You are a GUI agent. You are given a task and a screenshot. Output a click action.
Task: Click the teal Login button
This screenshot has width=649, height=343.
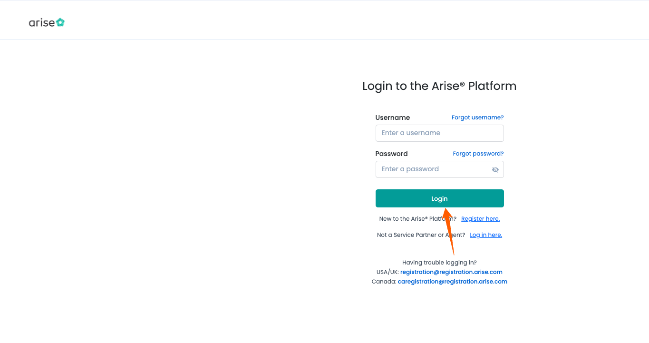point(439,198)
